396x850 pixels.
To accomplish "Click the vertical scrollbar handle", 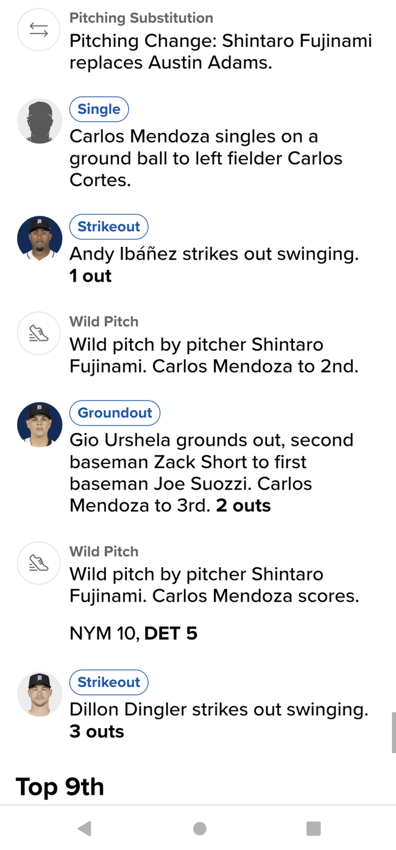I will 393,732.
